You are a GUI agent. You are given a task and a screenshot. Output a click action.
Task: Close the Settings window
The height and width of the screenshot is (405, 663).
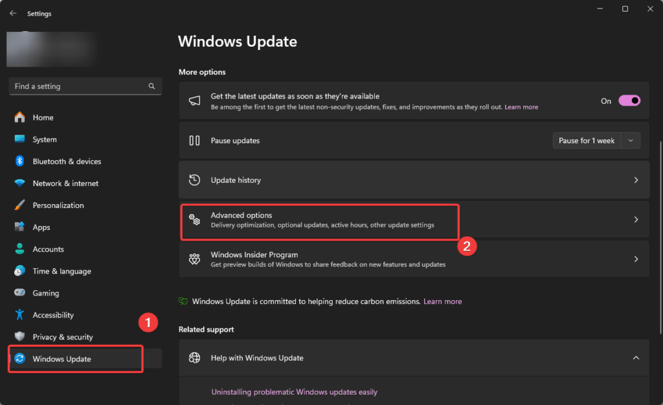click(650, 9)
